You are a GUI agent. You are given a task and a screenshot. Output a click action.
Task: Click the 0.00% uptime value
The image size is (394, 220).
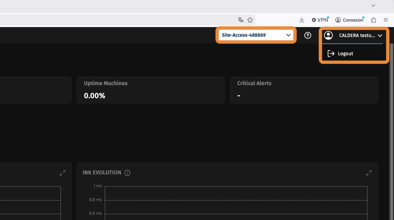click(94, 96)
